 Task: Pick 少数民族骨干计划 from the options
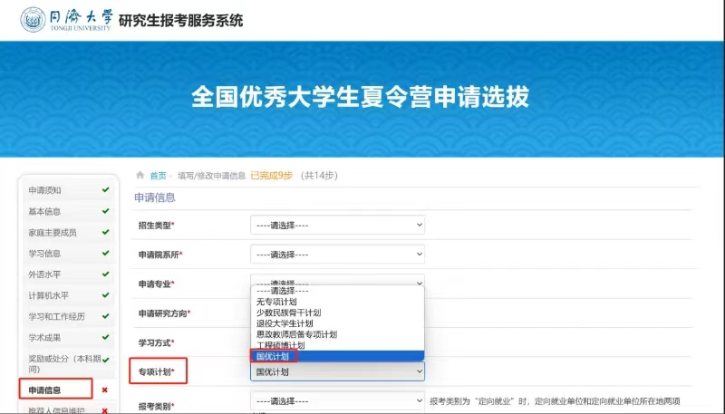(x=288, y=313)
